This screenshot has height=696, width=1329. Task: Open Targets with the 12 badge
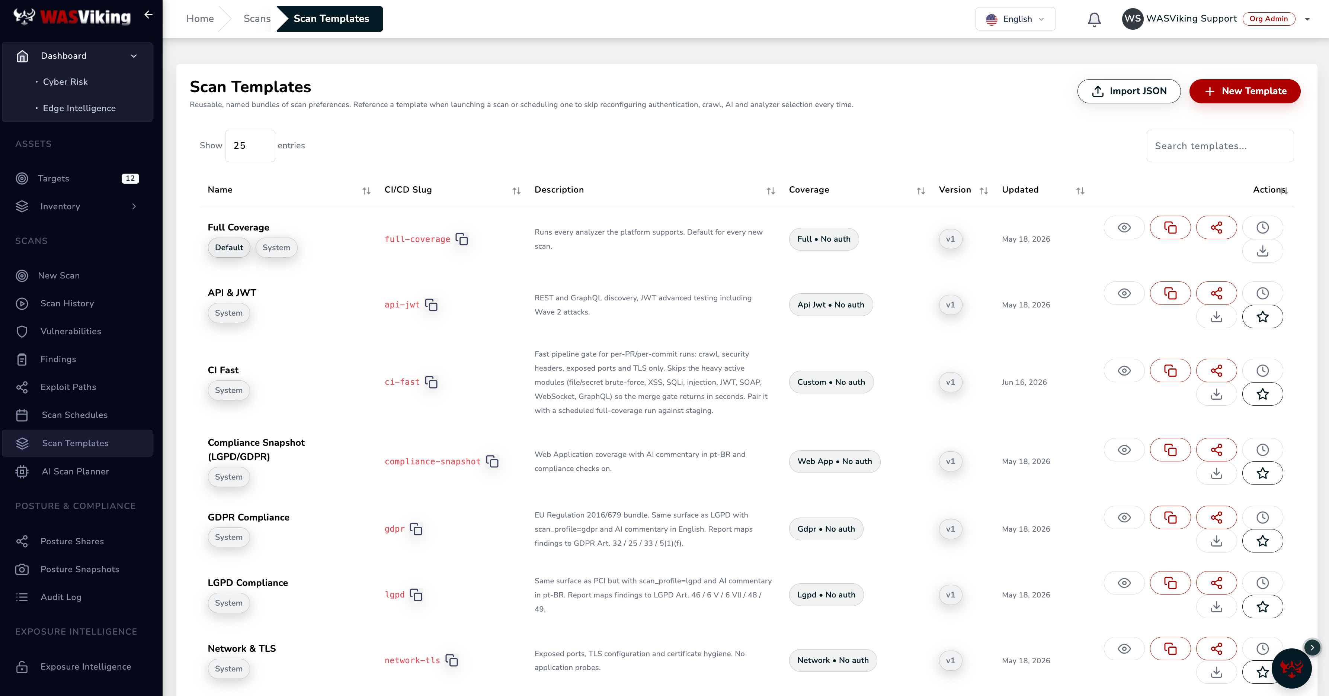click(77, 178)
